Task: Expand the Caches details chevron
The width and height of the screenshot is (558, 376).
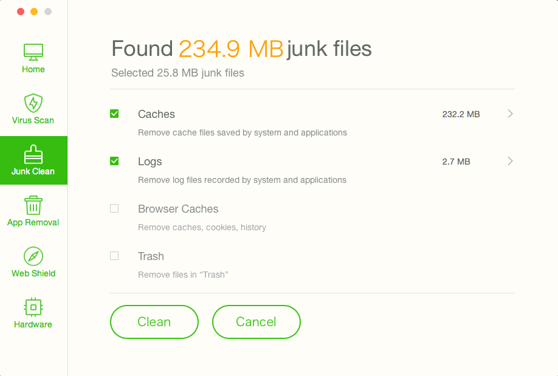Action: coord(511,114)
